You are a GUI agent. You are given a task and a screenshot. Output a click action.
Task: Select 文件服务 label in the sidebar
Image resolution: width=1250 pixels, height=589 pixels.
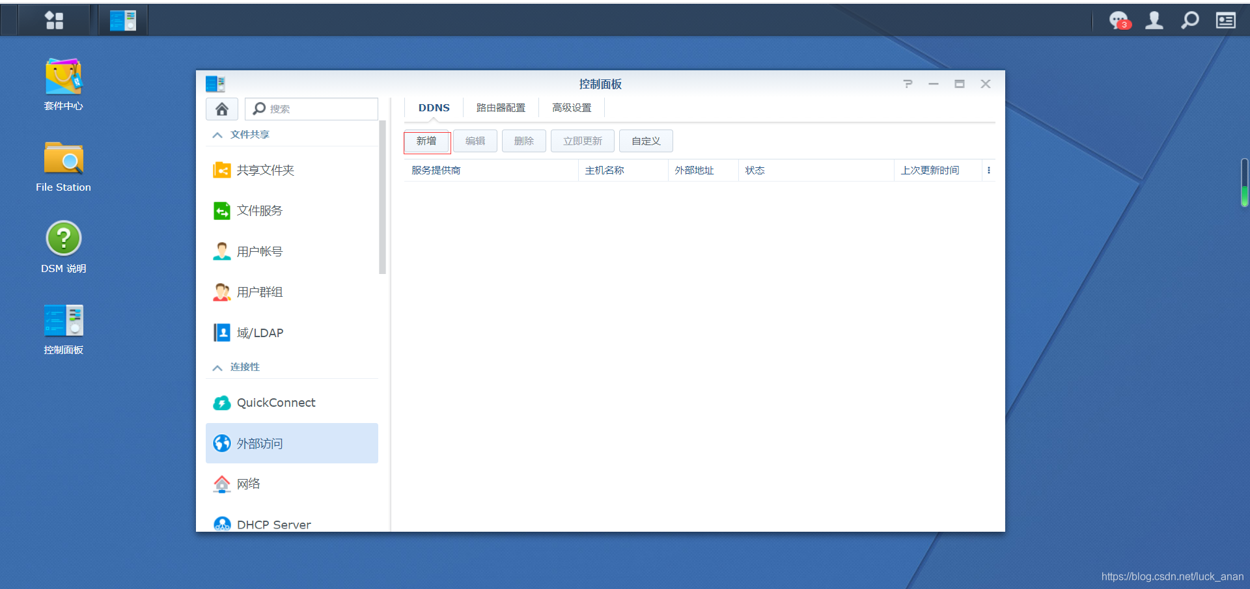point(260,211)
